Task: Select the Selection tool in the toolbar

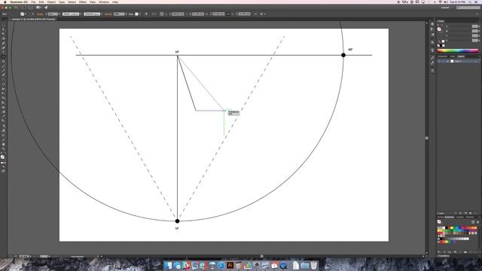Action: point(3,25)
